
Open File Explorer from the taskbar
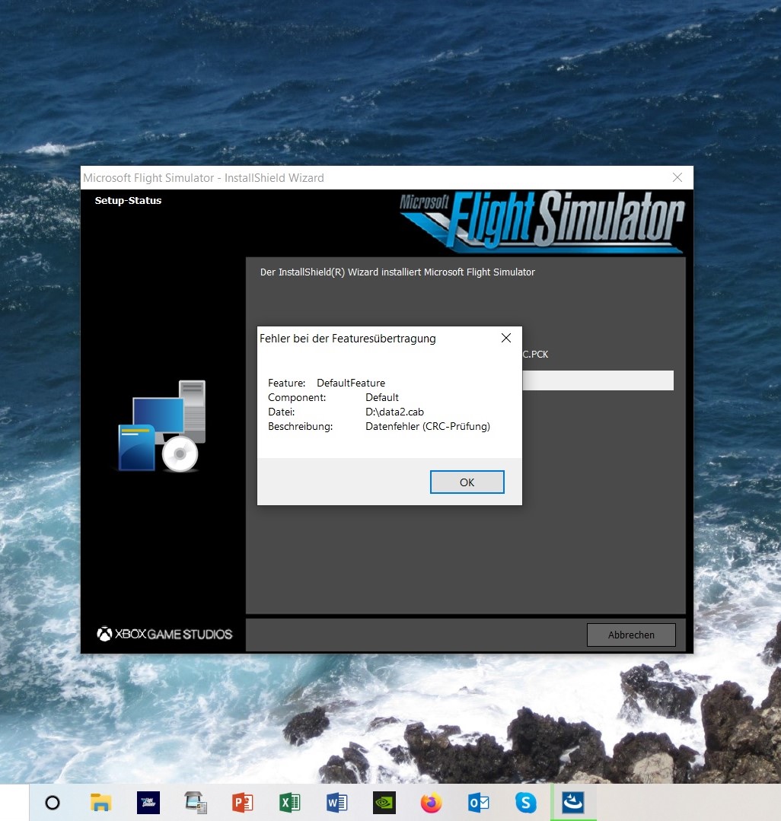100,802
